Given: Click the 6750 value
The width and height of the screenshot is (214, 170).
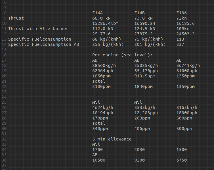Looking at the screenshot, I should [x=182, y=160].
